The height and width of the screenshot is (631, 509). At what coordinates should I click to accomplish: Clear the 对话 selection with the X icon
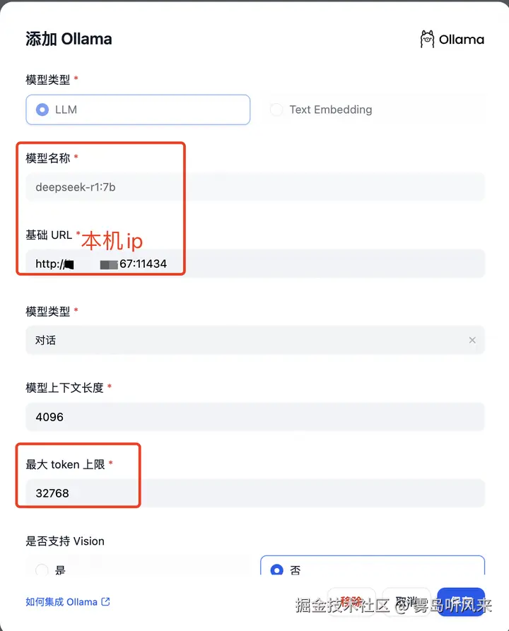coord(472,340)
